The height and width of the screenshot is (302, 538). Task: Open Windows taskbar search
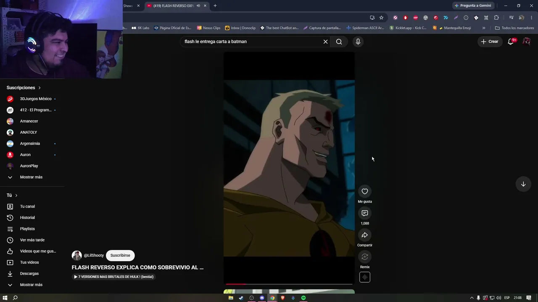coord(15,298)
